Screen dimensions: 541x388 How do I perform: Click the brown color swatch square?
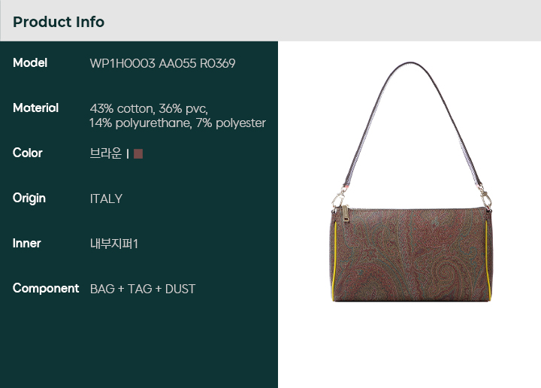click(x=138, y=153)
